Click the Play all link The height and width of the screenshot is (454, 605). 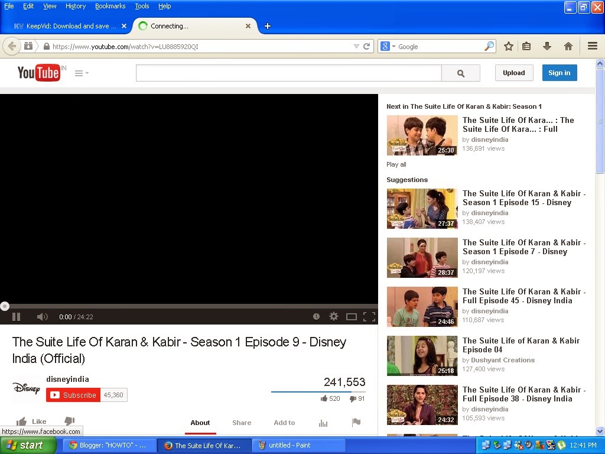click(396, 164)
